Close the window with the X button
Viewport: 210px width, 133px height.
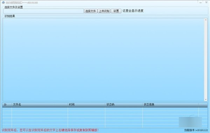[x=206, y=2]
